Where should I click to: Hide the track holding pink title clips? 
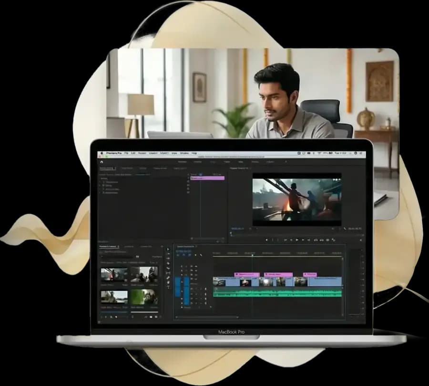196,275
